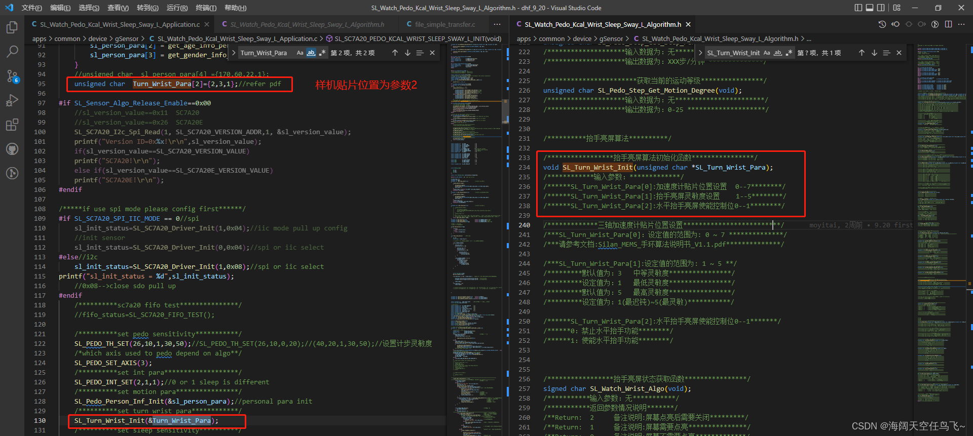Close the right find widget
Viewport: 973px width, 436px height.
[899, 53]
